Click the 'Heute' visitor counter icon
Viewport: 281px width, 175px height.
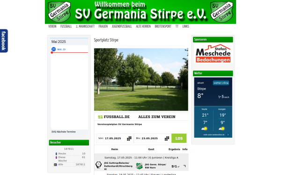[x=56, y=154]
